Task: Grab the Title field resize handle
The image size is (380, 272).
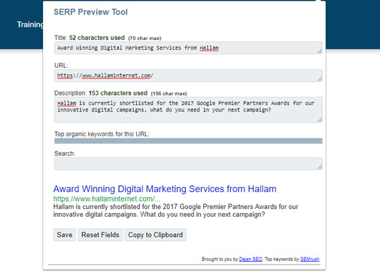Action: click(319, 51)
